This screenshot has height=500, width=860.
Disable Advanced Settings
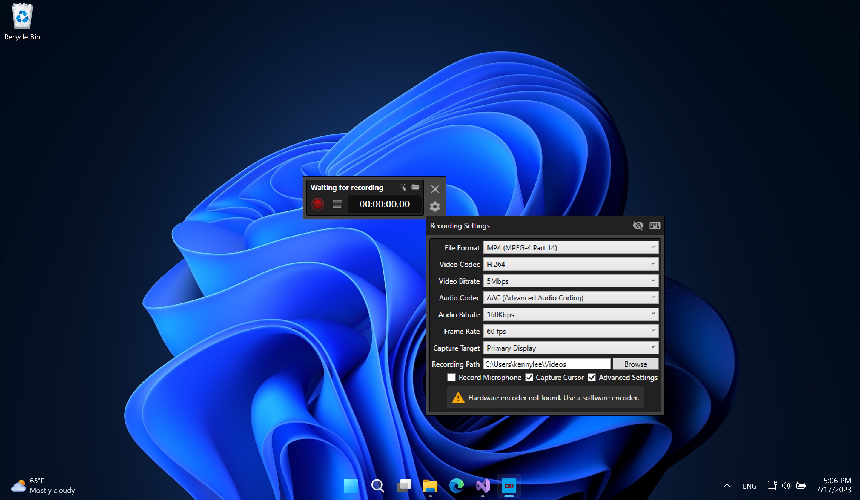[592, 378]
